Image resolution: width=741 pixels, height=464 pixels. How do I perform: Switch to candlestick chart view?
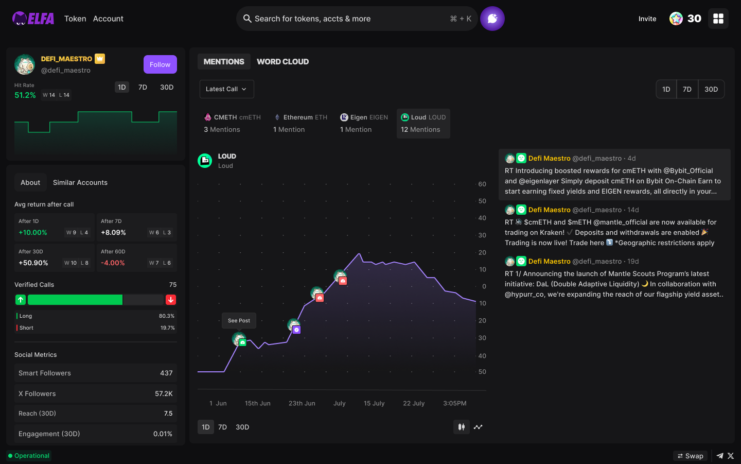(462, 427)
